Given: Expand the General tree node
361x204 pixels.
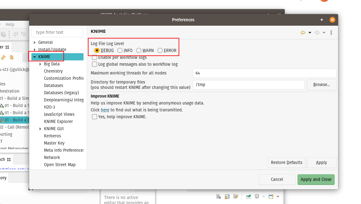Looking at the screenshot, I should (35, 43).
